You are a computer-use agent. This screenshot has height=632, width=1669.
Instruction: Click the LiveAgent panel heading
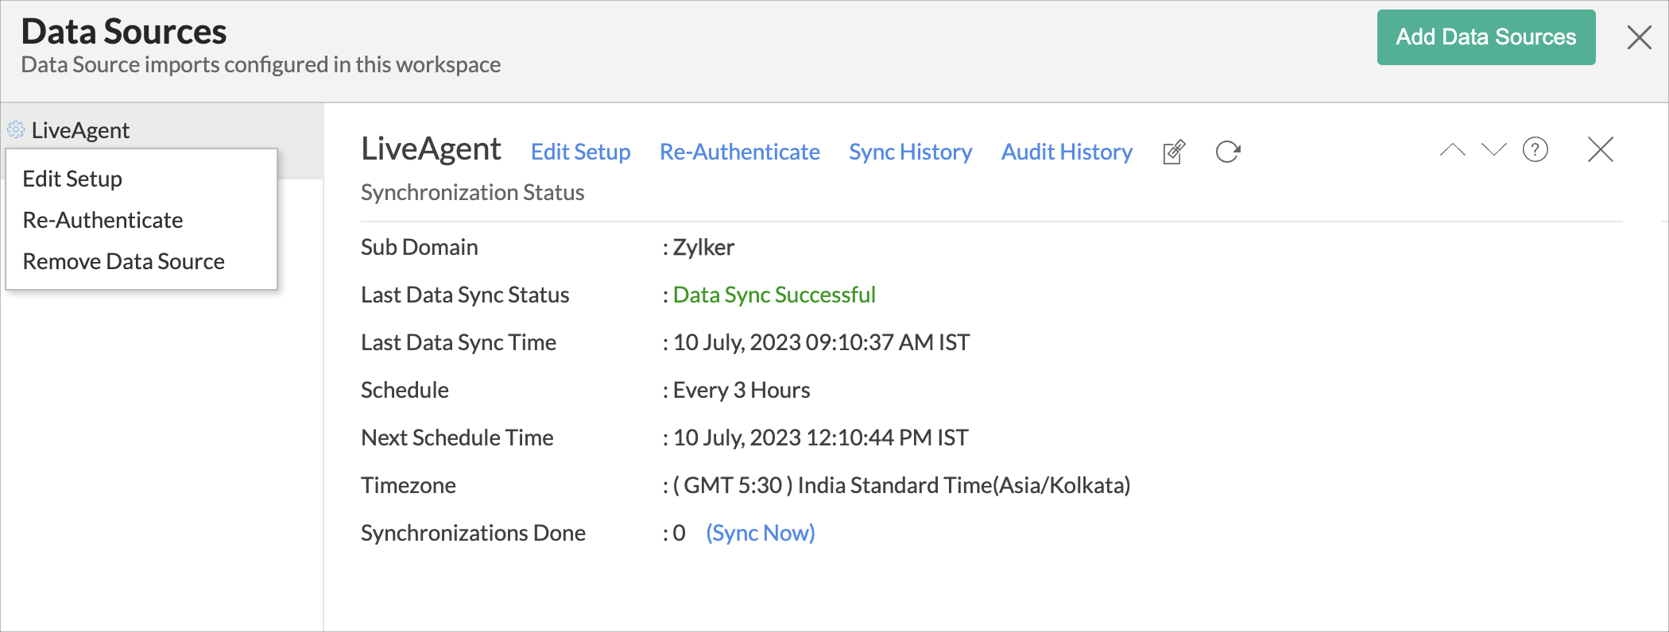click(431, 149)
